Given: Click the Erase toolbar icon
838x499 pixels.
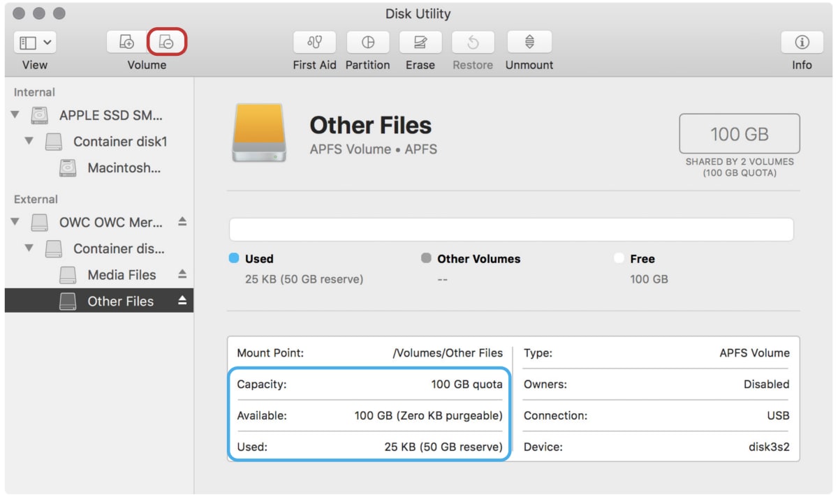Looking at the screenshot, I should [420, 43].
